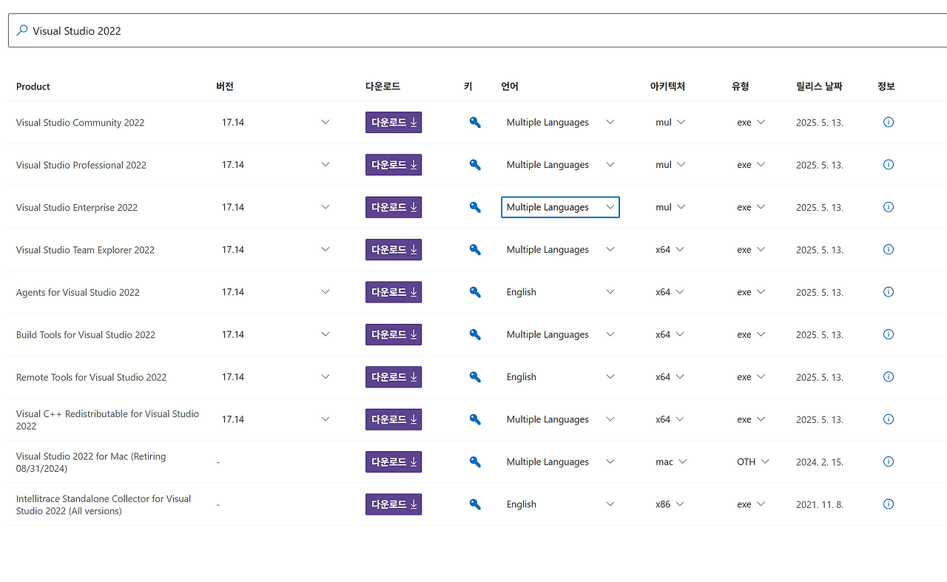Open architecture dropdown for Visual Studio for Mac
947x582 pixels.
[x=671, y=461]
